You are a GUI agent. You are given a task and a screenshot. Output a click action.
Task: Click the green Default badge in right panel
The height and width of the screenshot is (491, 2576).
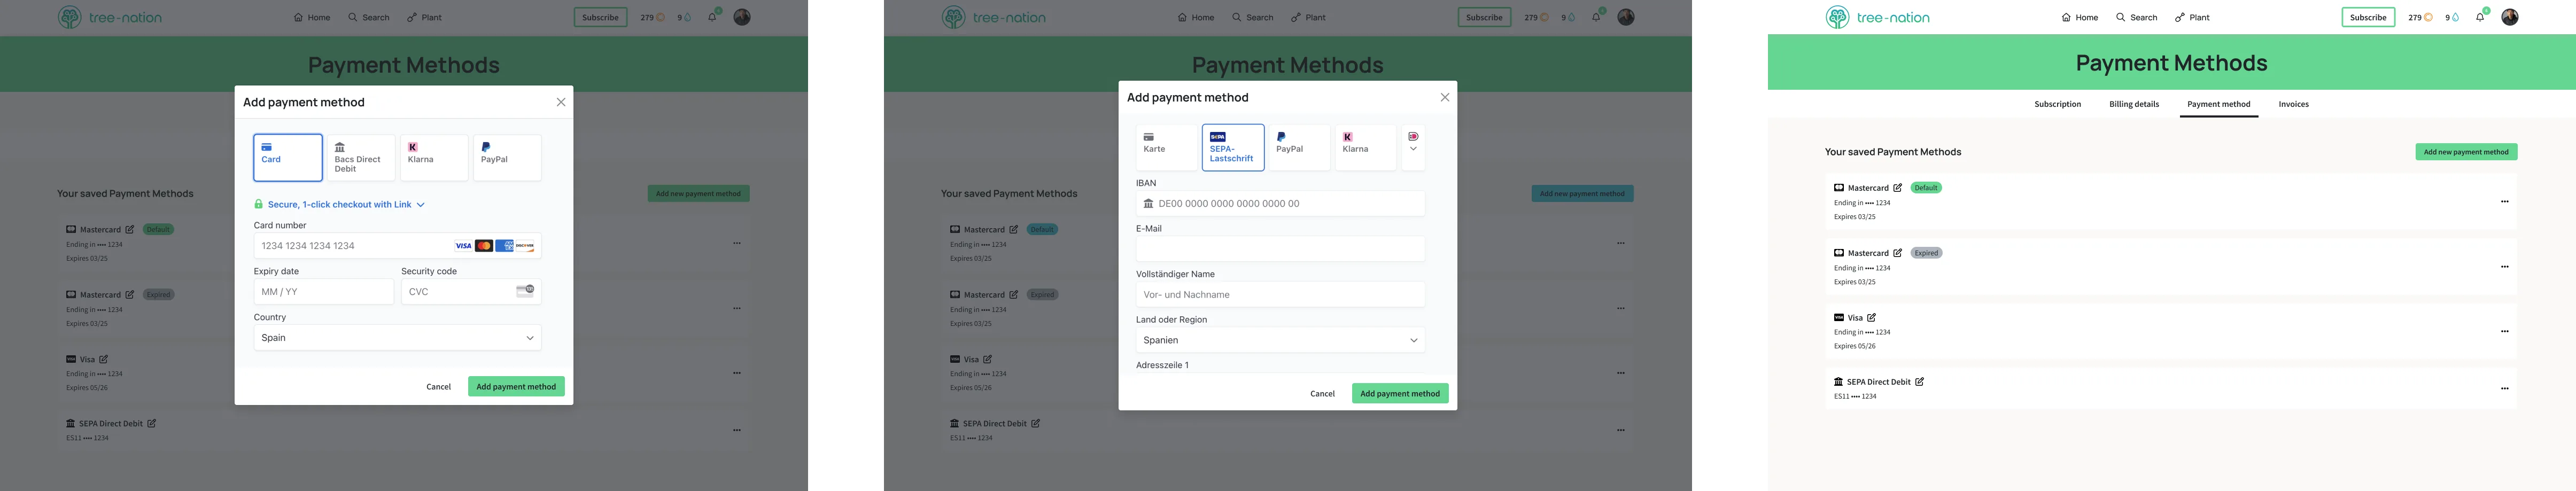[1926, 188]
